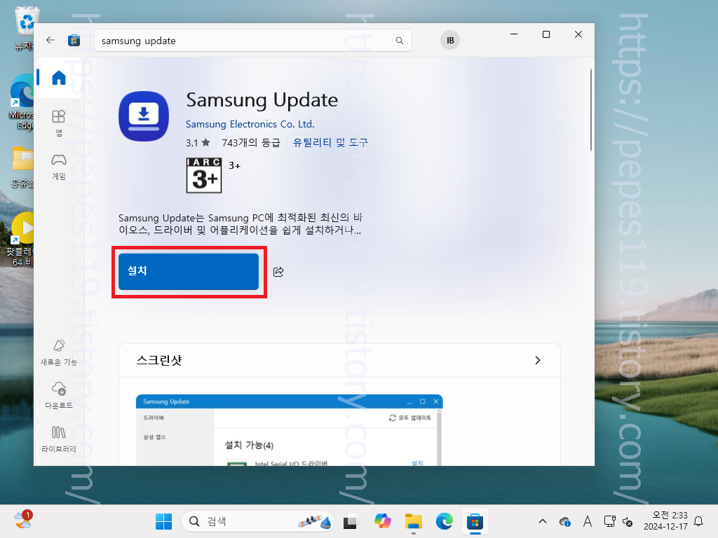Viewport: 718px width, 538px height.
Task: Open the Samsung Update screenshot thumbnail
Action: click(x=290, y=430)
